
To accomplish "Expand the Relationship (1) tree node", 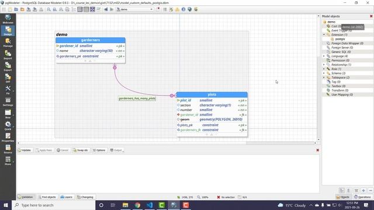I will (324, 65).
